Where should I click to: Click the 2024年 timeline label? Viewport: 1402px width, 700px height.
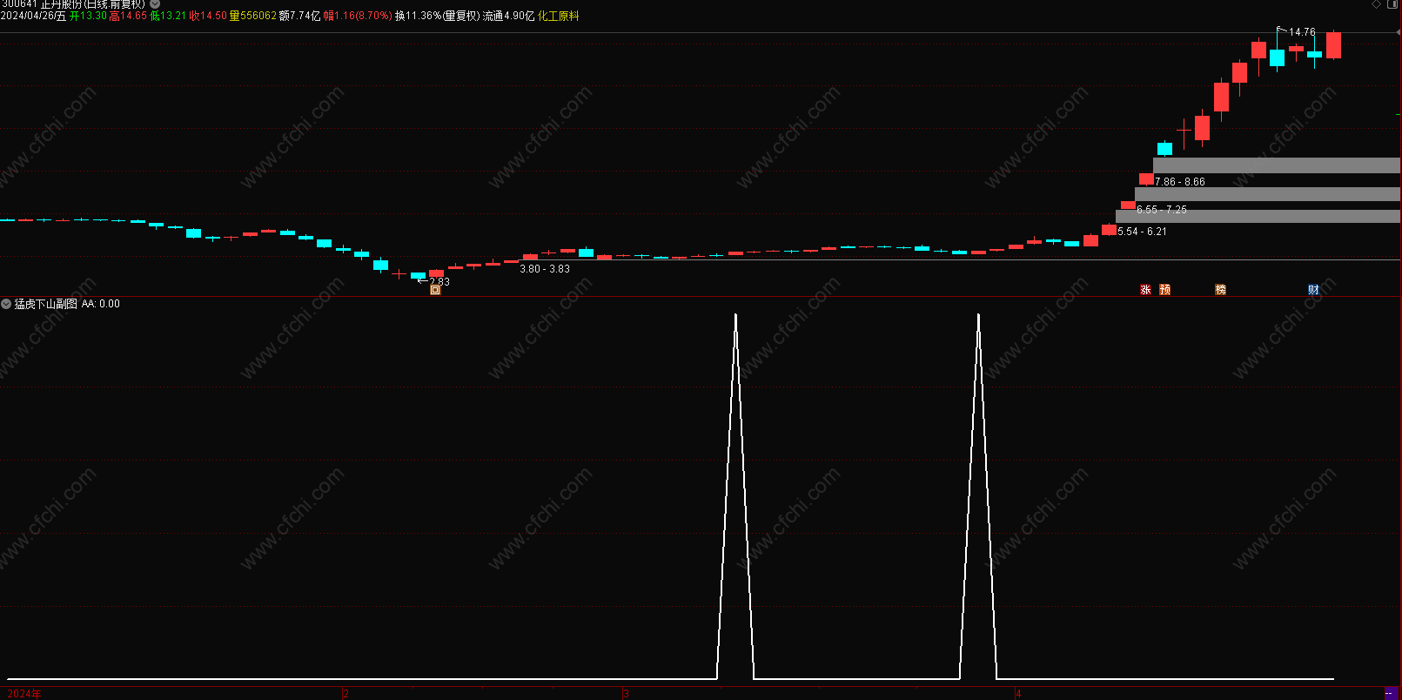tap(24, 694)
